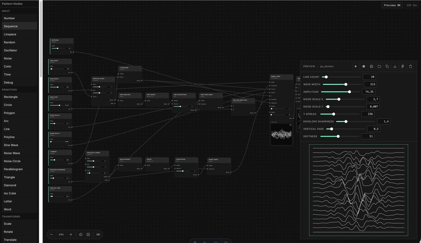Add an Iso Cube primitive from sidebar

19,193
